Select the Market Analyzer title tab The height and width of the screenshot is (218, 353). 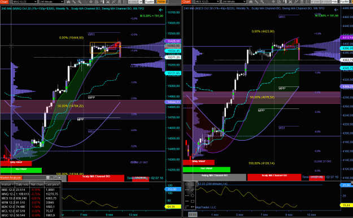11,178
